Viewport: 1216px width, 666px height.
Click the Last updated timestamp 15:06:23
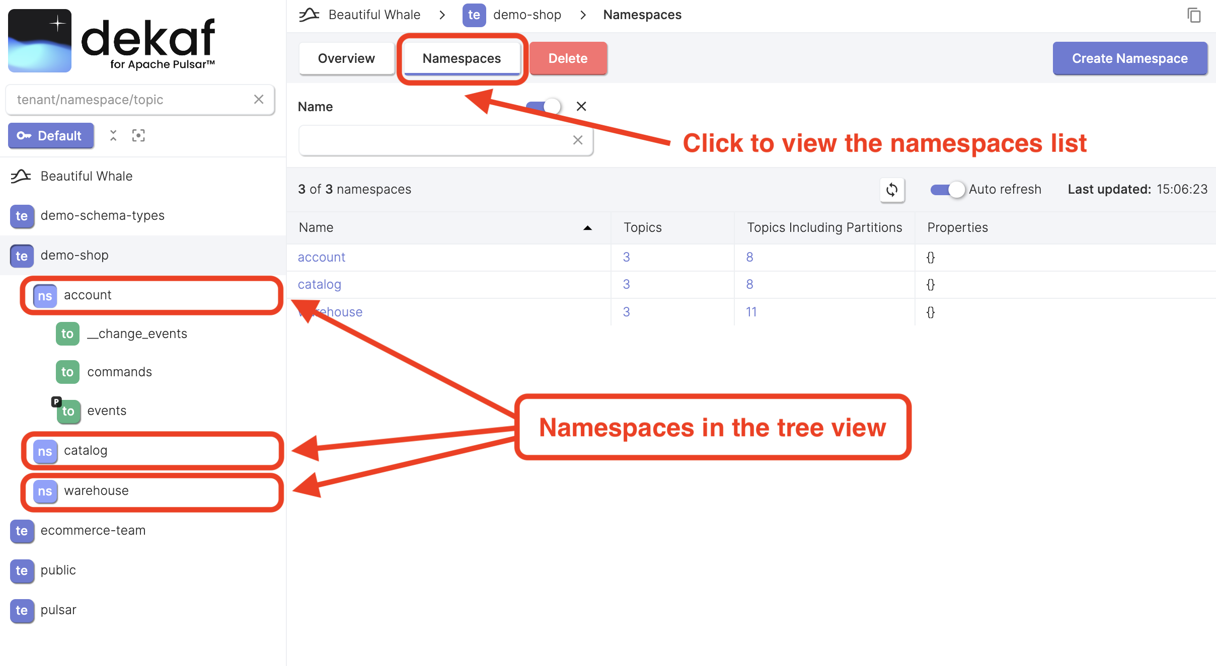coord(1182,189)
